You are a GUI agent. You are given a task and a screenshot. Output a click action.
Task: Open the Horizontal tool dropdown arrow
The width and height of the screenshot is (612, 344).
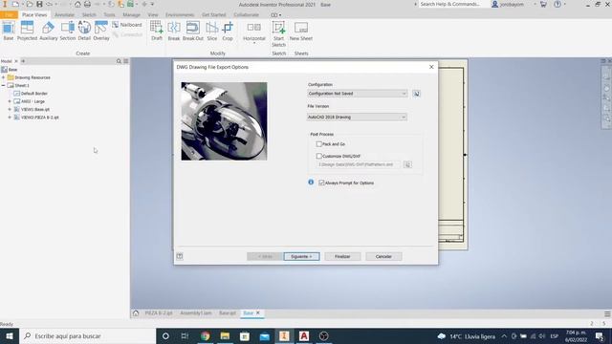254,43
